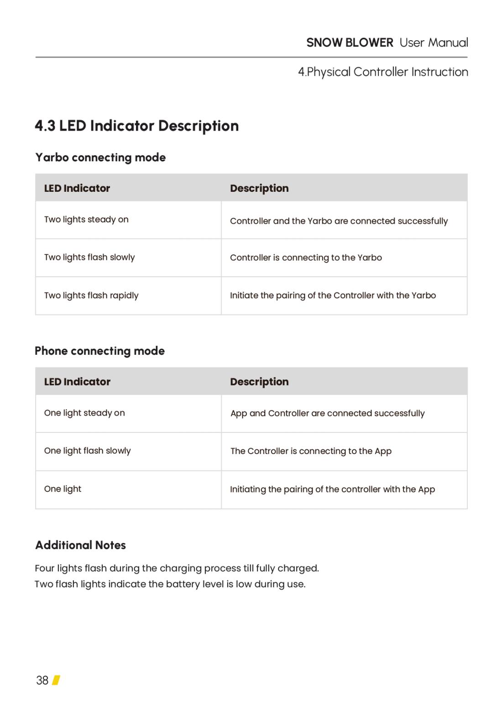This screenshot has width=503, height=712.
Task: Click the Two lights flash rapidly cell
Action: coord(128,295)
